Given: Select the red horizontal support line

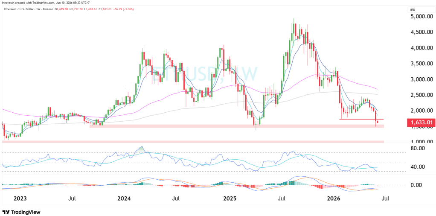Looking at the screenshot, I should click(358, 119).
